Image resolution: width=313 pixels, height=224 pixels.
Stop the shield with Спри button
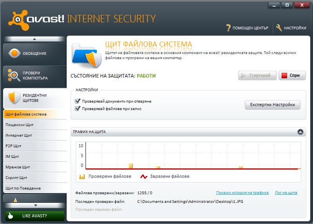pos(292,75)
